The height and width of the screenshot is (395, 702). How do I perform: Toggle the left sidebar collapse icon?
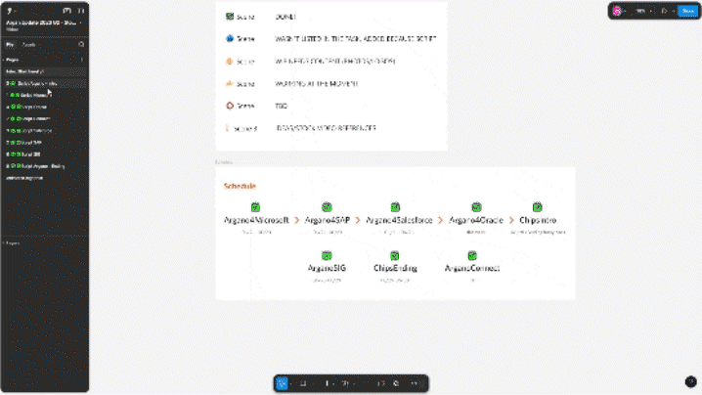coord(81,12)
